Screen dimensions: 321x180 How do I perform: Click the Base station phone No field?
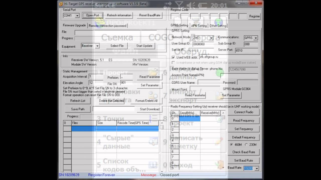[x=244, y=69]
